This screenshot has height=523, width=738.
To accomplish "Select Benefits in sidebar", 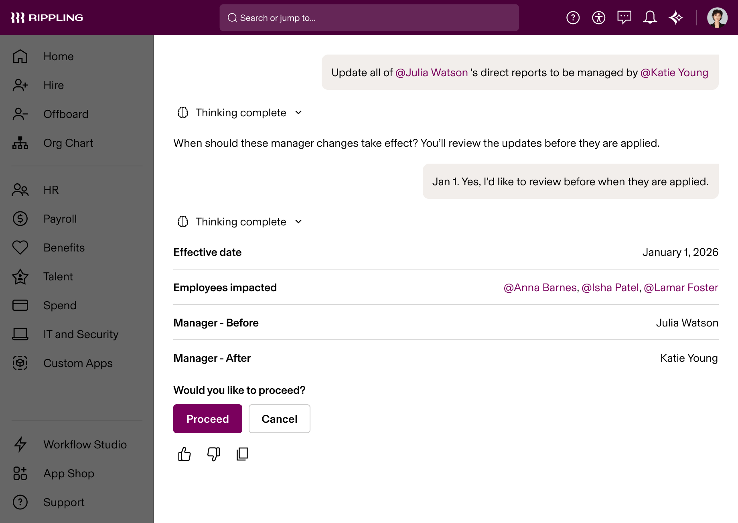I will click(64, 247).
